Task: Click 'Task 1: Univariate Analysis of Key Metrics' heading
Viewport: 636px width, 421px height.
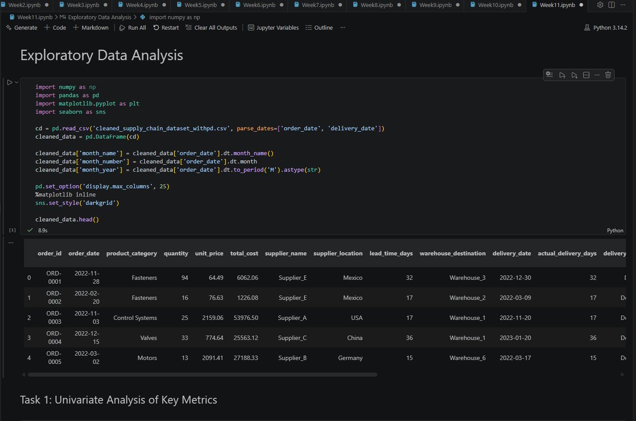Action: coord(118,400)
